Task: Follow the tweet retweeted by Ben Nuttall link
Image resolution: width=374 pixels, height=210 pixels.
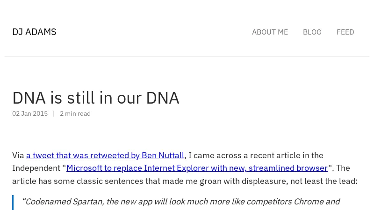Action: [105, 155]
